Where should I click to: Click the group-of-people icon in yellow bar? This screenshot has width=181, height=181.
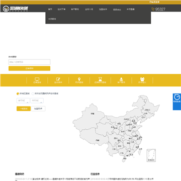142,79
